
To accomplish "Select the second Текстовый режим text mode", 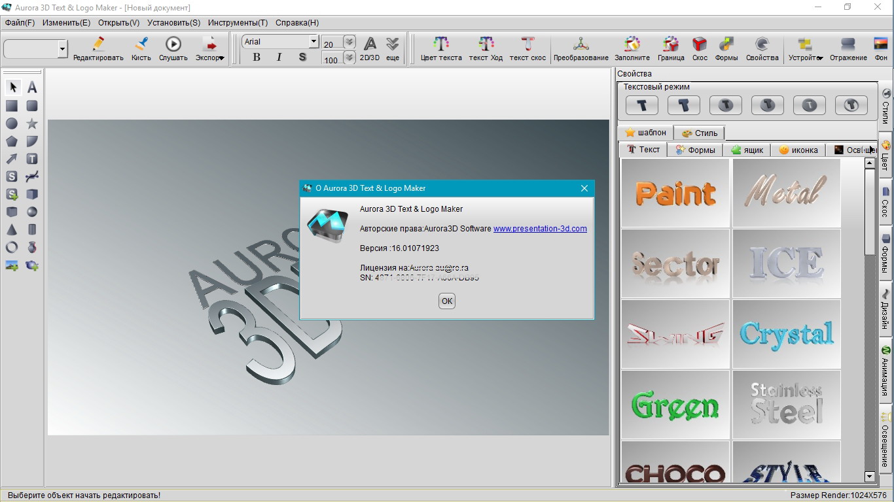I will point(684,105).
